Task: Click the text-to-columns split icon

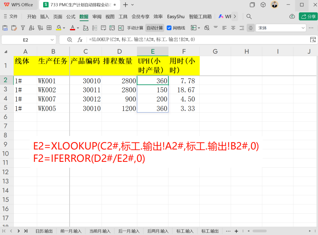Action: 94,28
